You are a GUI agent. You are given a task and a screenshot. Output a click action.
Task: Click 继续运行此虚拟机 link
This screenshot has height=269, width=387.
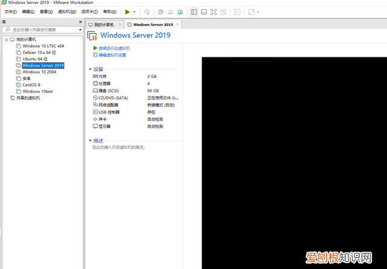(114, 48)
